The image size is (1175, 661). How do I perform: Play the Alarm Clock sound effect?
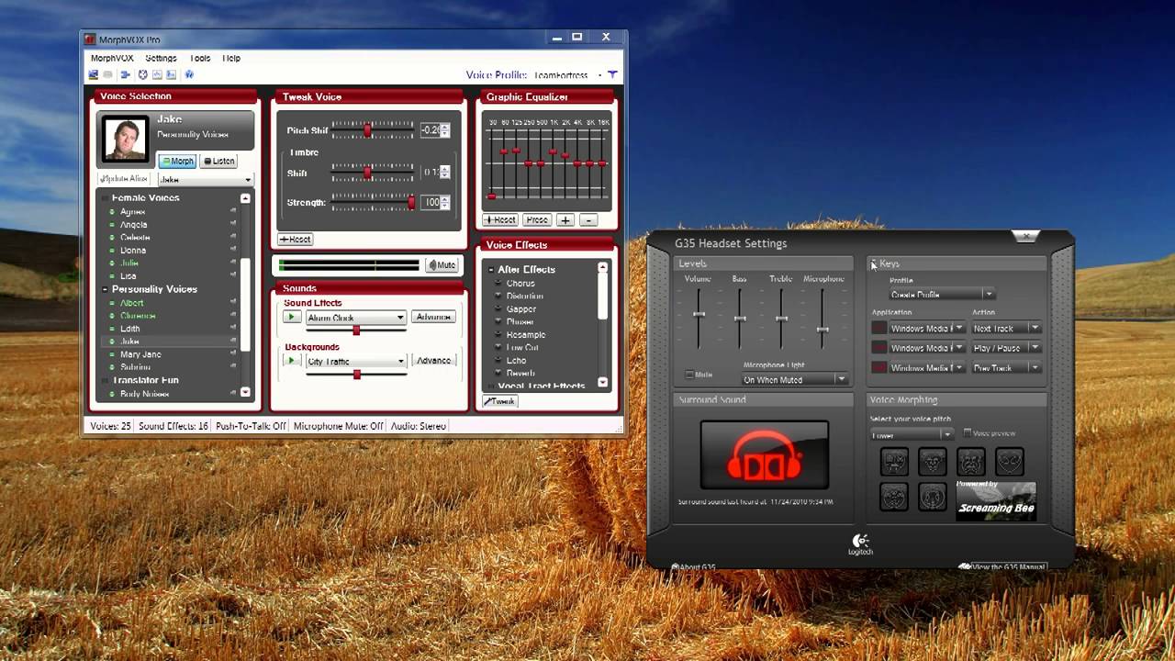[x=291, y=317]
